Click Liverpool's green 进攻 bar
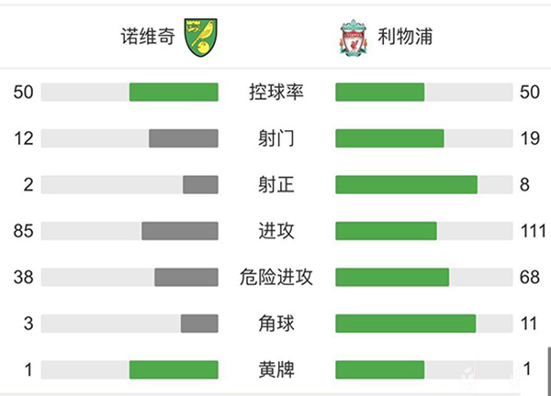The image size is (551, 396). (x=386, y=231)
